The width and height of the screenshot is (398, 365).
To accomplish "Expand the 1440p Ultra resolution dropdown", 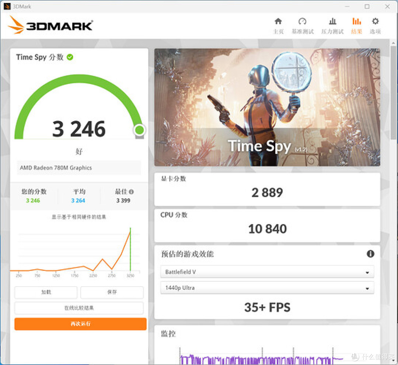I will point(267,288).
